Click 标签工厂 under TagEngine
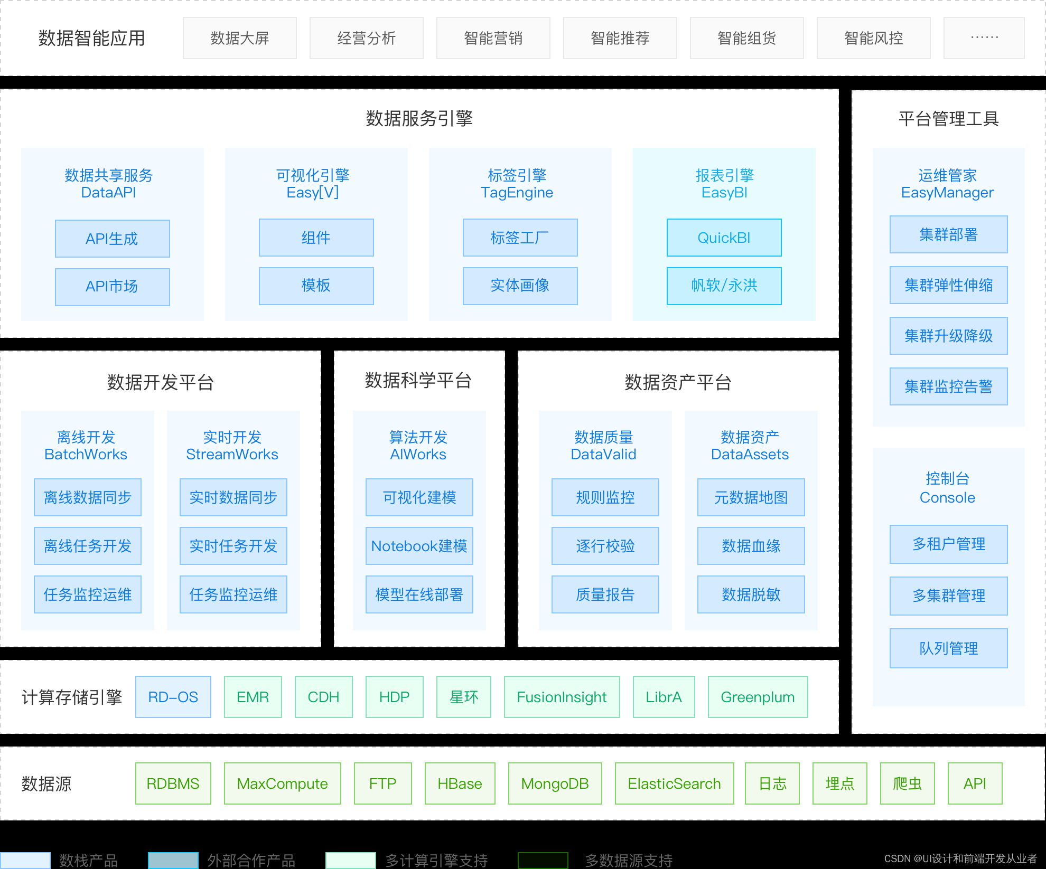Image resolution: width=1046 pixels, height=869 pixels. point(520,238)
